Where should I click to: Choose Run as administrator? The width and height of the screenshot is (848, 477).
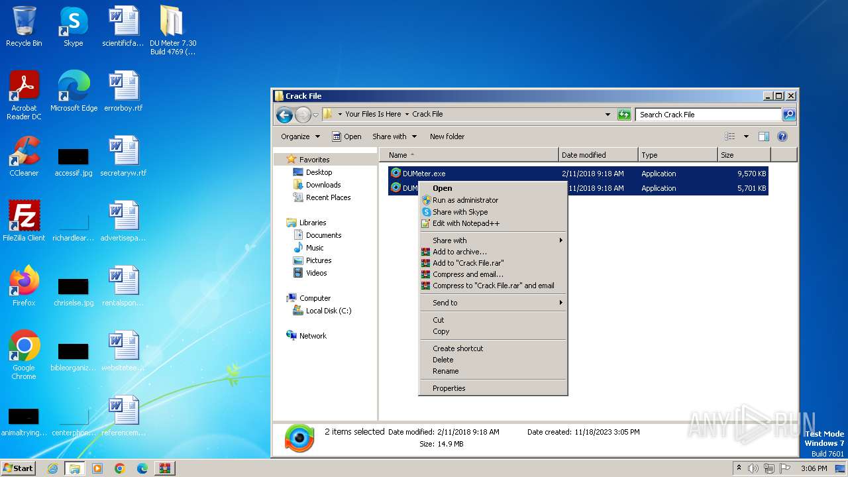[494, 200]
